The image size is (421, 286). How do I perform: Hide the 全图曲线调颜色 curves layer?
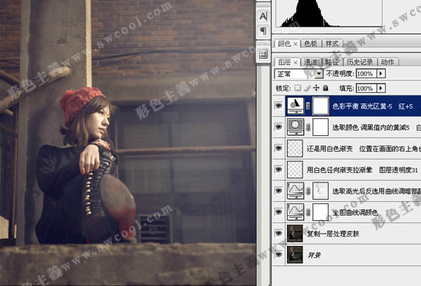tap(279, 212)
